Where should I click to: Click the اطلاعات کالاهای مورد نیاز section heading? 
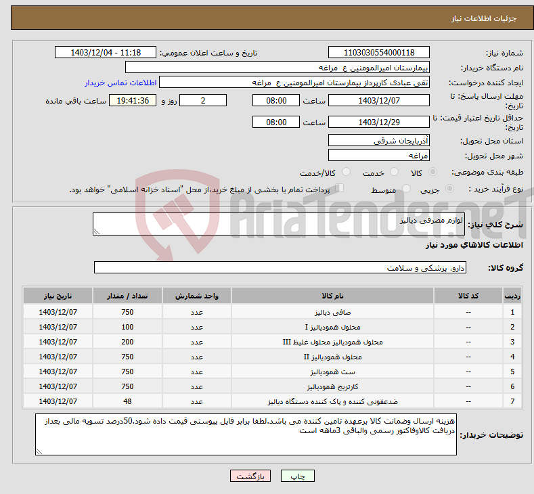[x=474, y=245]
